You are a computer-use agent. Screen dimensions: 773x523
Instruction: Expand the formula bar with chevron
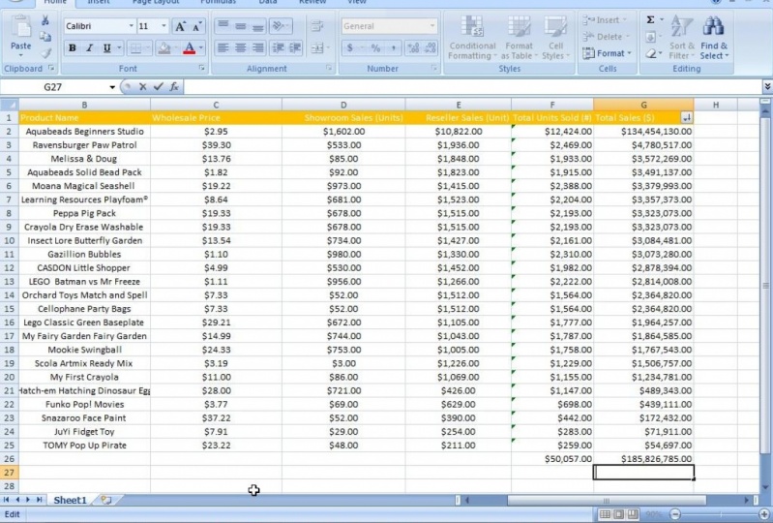(x=767, y=87)
